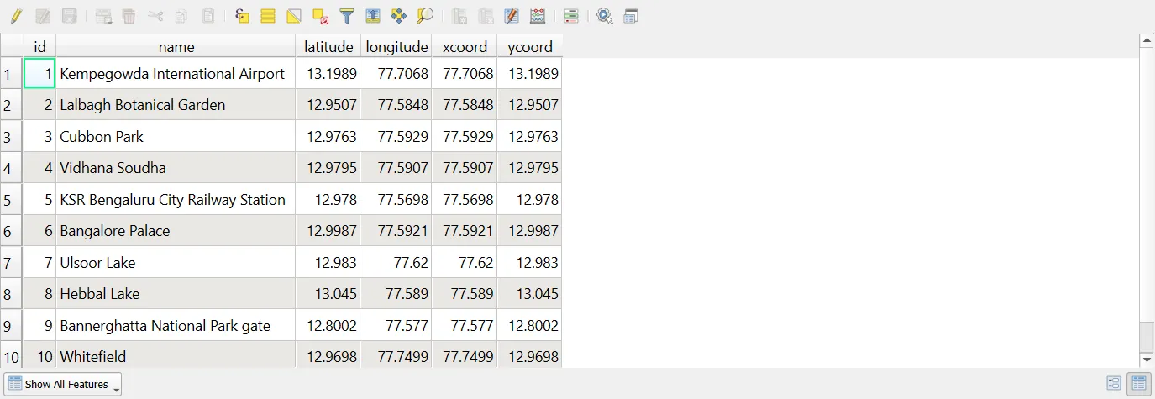
Task: Open organize columns icon with pencil
Action: pyautogui.click(x=512, y=16)
